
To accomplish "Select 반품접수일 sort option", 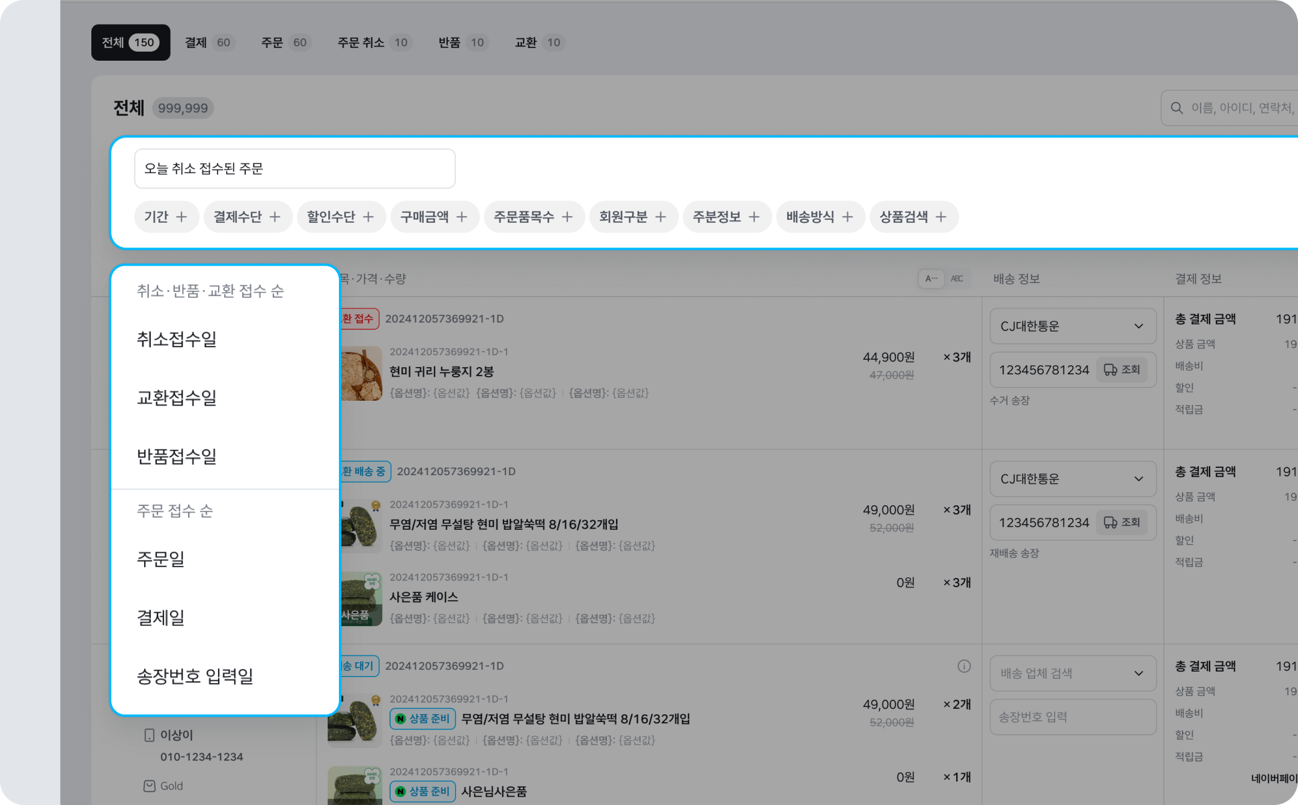I will (225, 457).
